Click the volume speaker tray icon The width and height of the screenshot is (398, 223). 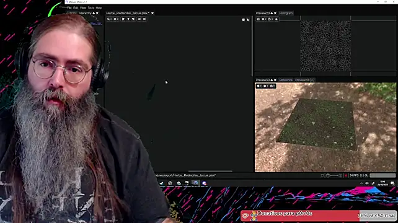pyautogui.click(x=367, y=183)
